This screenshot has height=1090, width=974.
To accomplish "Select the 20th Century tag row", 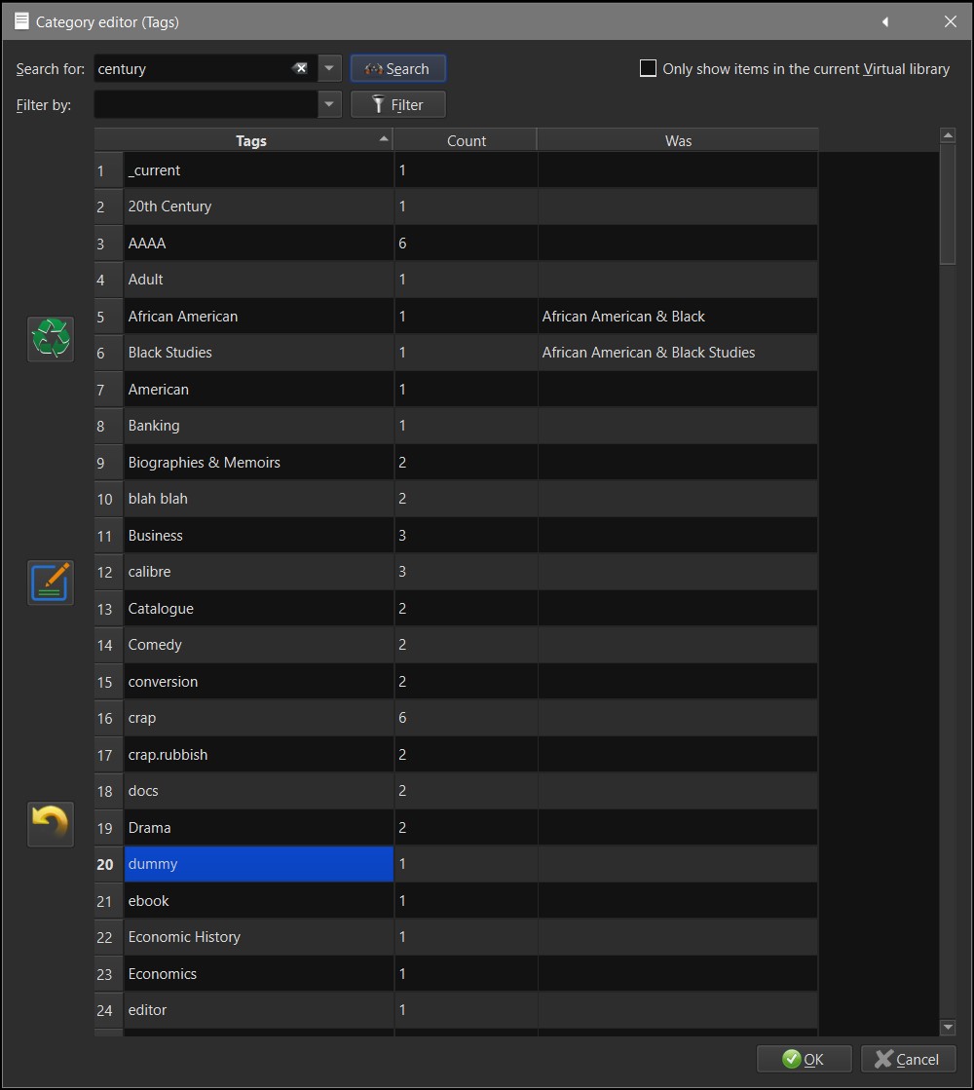I will pos(258,207).
